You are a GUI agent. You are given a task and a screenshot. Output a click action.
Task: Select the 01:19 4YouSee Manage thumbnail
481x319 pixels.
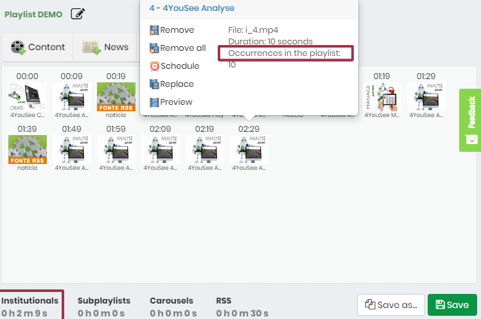[381, 96]
